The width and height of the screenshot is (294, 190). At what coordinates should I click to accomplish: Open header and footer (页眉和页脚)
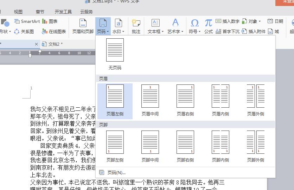point(83,26)
